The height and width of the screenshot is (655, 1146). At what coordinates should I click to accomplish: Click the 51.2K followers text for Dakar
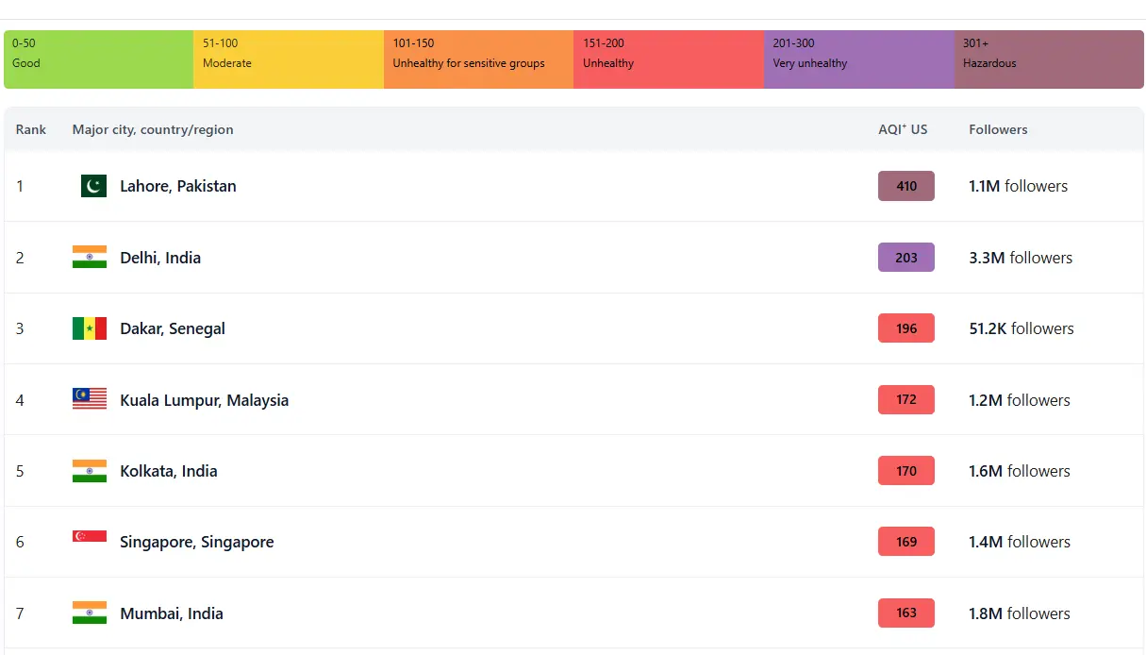tap(1021, 328)
